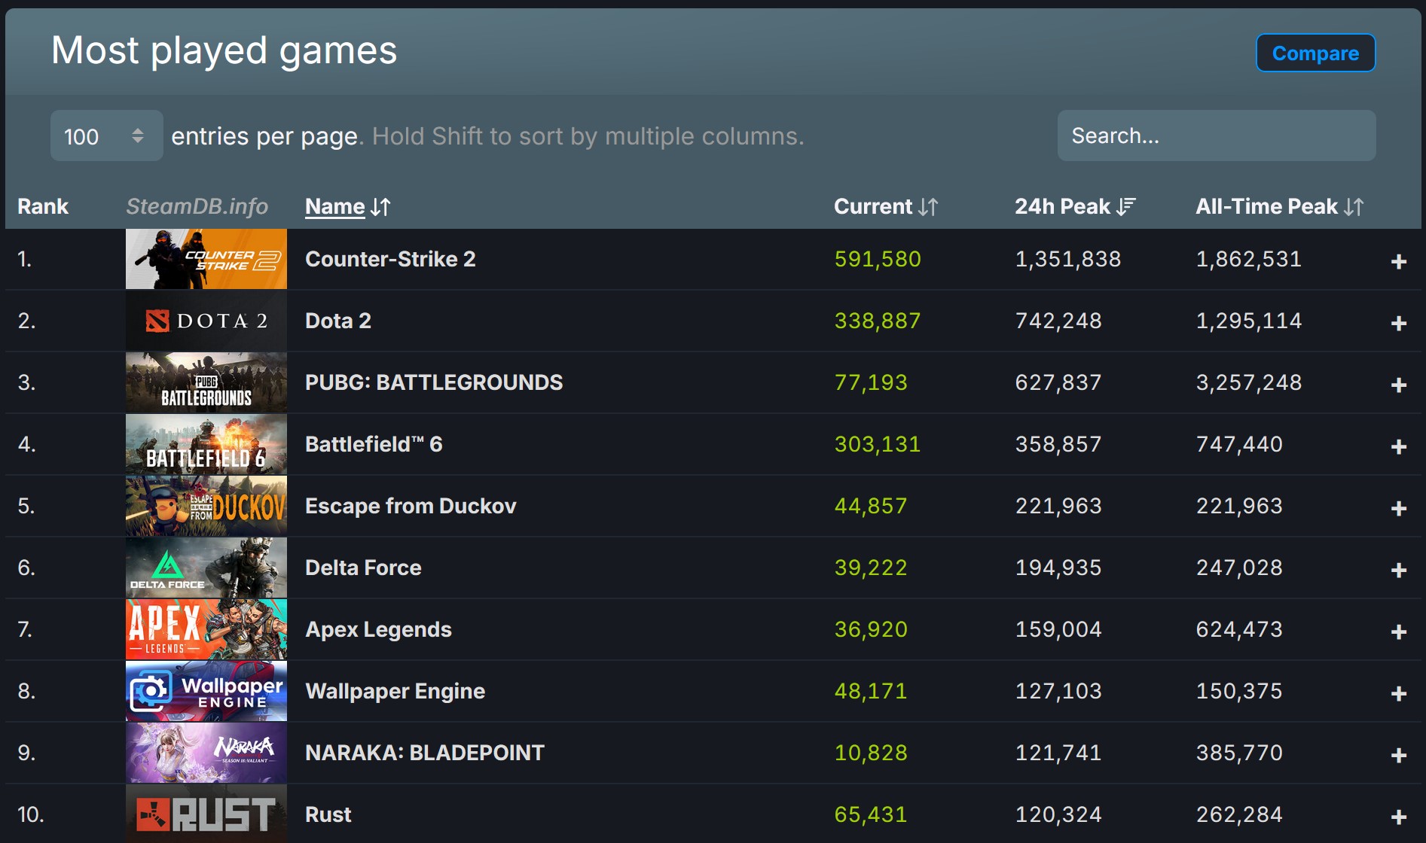The image size is (1426, 843).
Task: Open the Escape from Duckov thumbnail
Action: (x=206, y=506)
